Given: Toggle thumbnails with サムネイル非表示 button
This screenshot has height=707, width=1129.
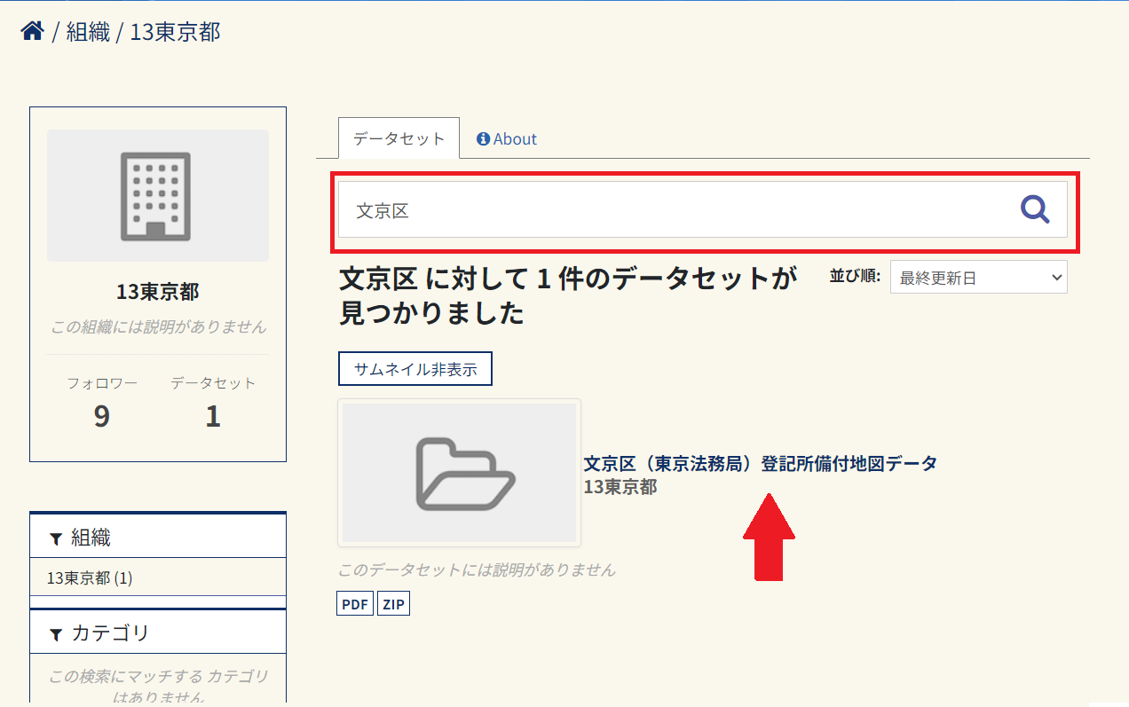Looking at the screenshot, I should 414,369.
